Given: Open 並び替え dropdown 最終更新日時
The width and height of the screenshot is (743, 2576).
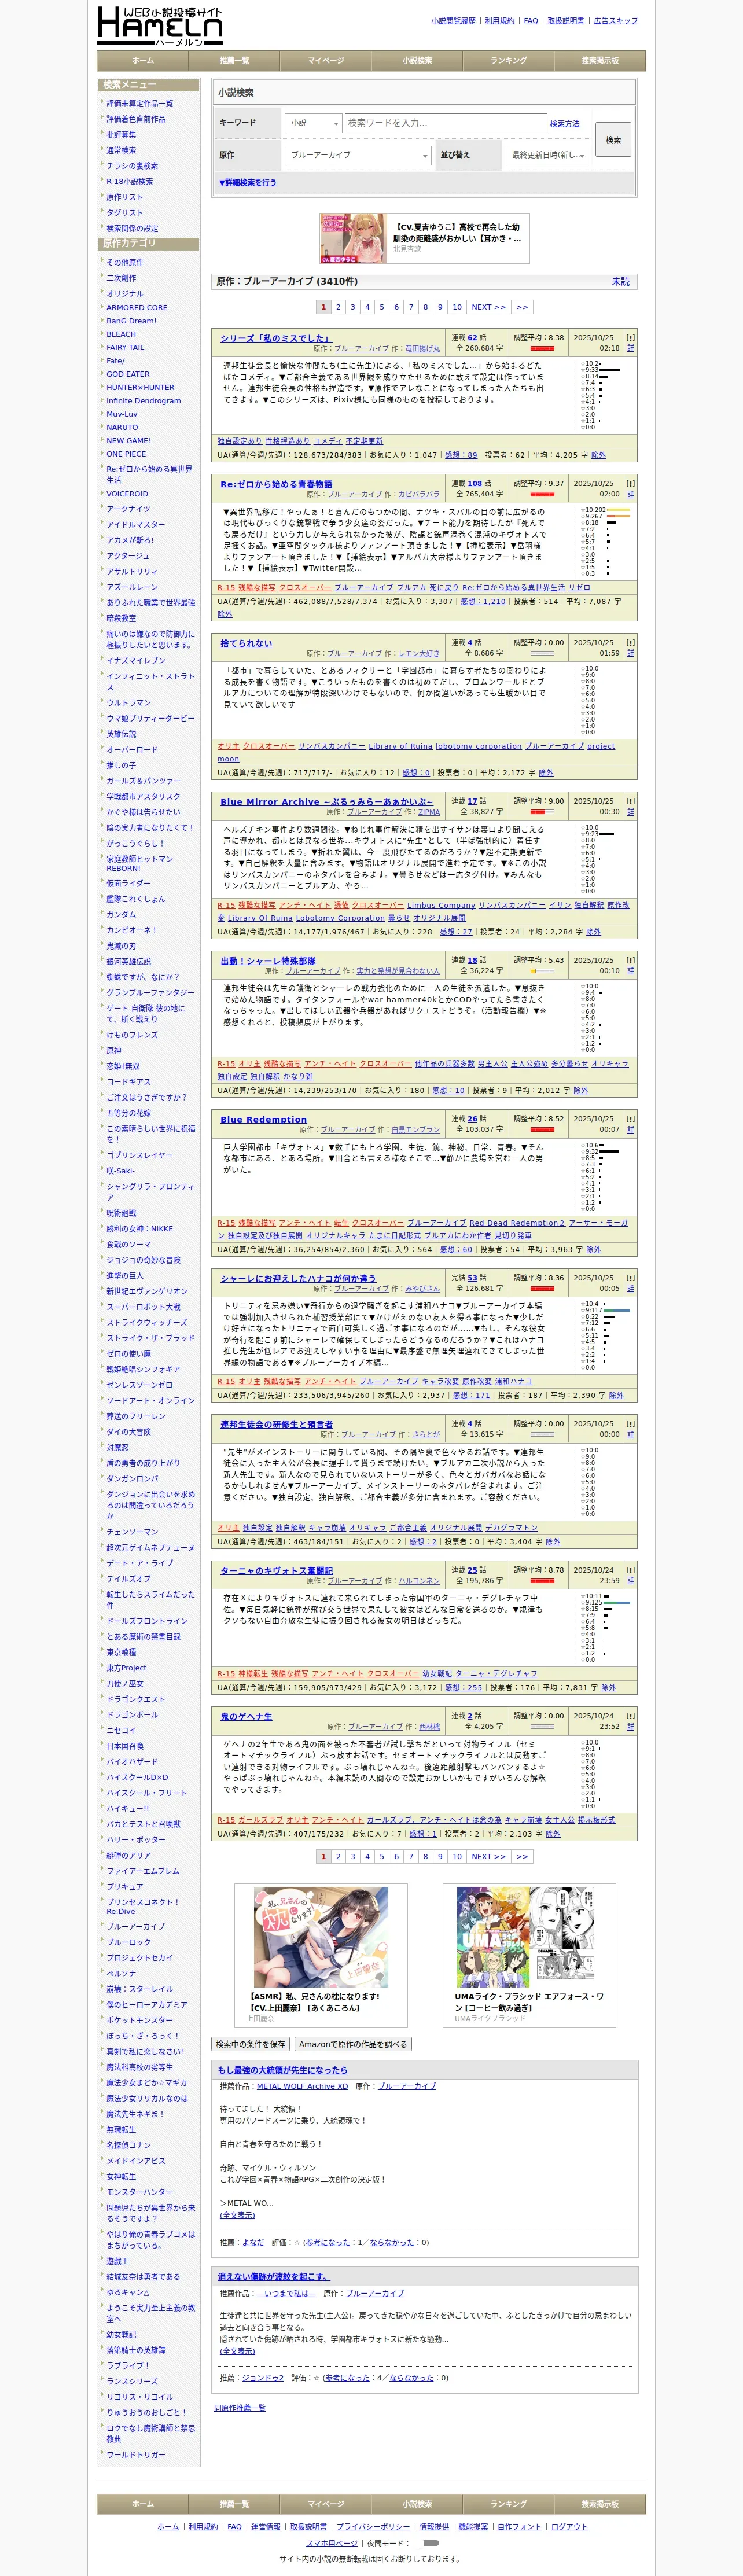Looking at the screenshot, I should click(547, 155).
